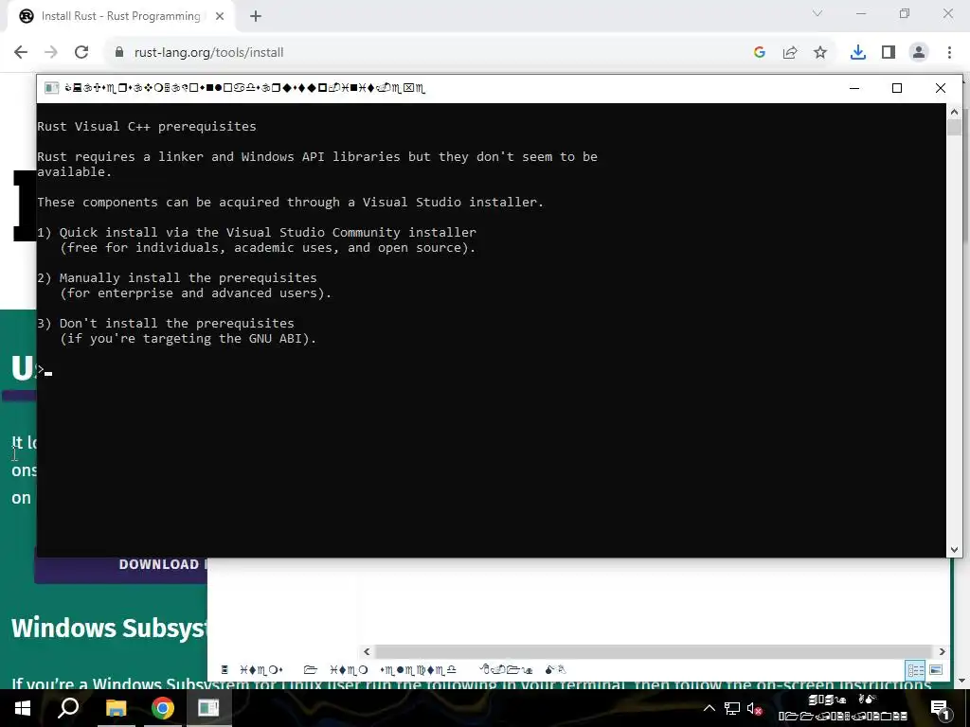
Task: Click option 2 'Manually install the prerequisites'
Action: coord(177,278)
